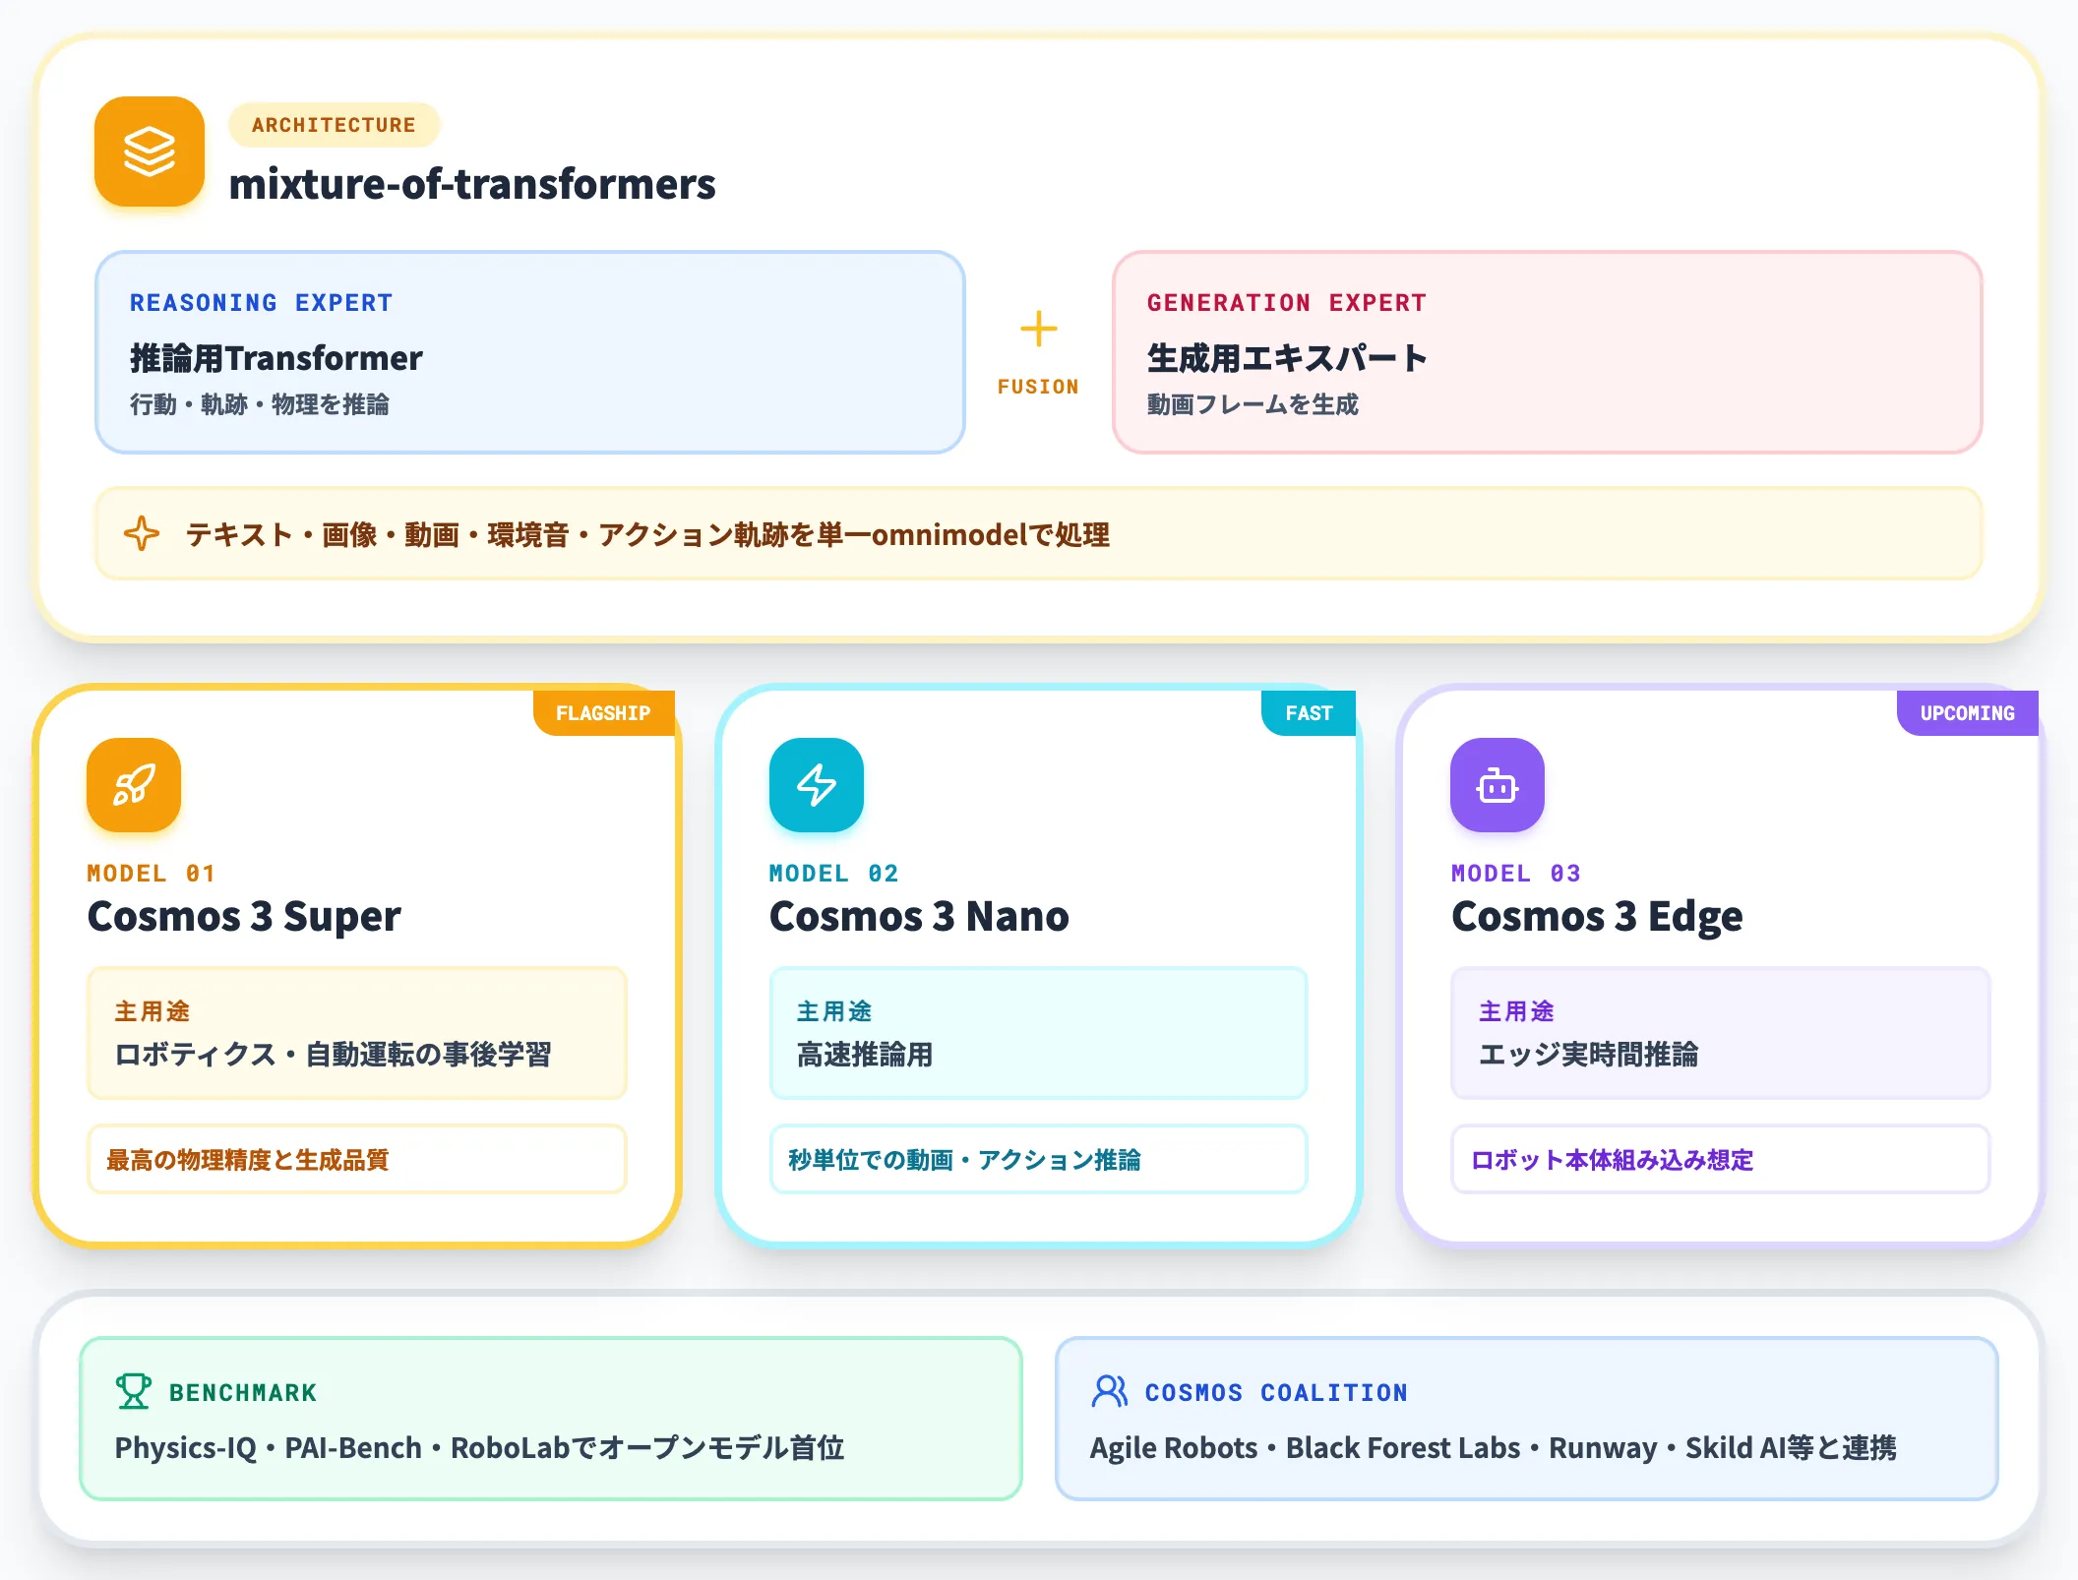Select the UPCOMING badge on Cosmos 3 Edge
The image size is (2078, 1580).
click(1968, 713)
